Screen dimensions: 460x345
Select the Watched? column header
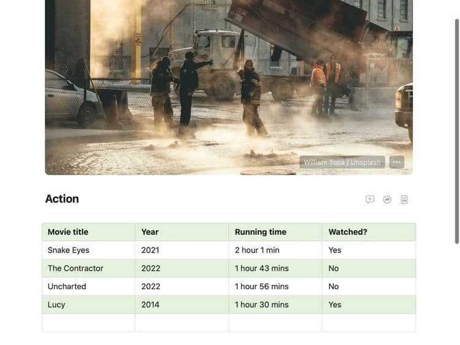tap(369, 232)
